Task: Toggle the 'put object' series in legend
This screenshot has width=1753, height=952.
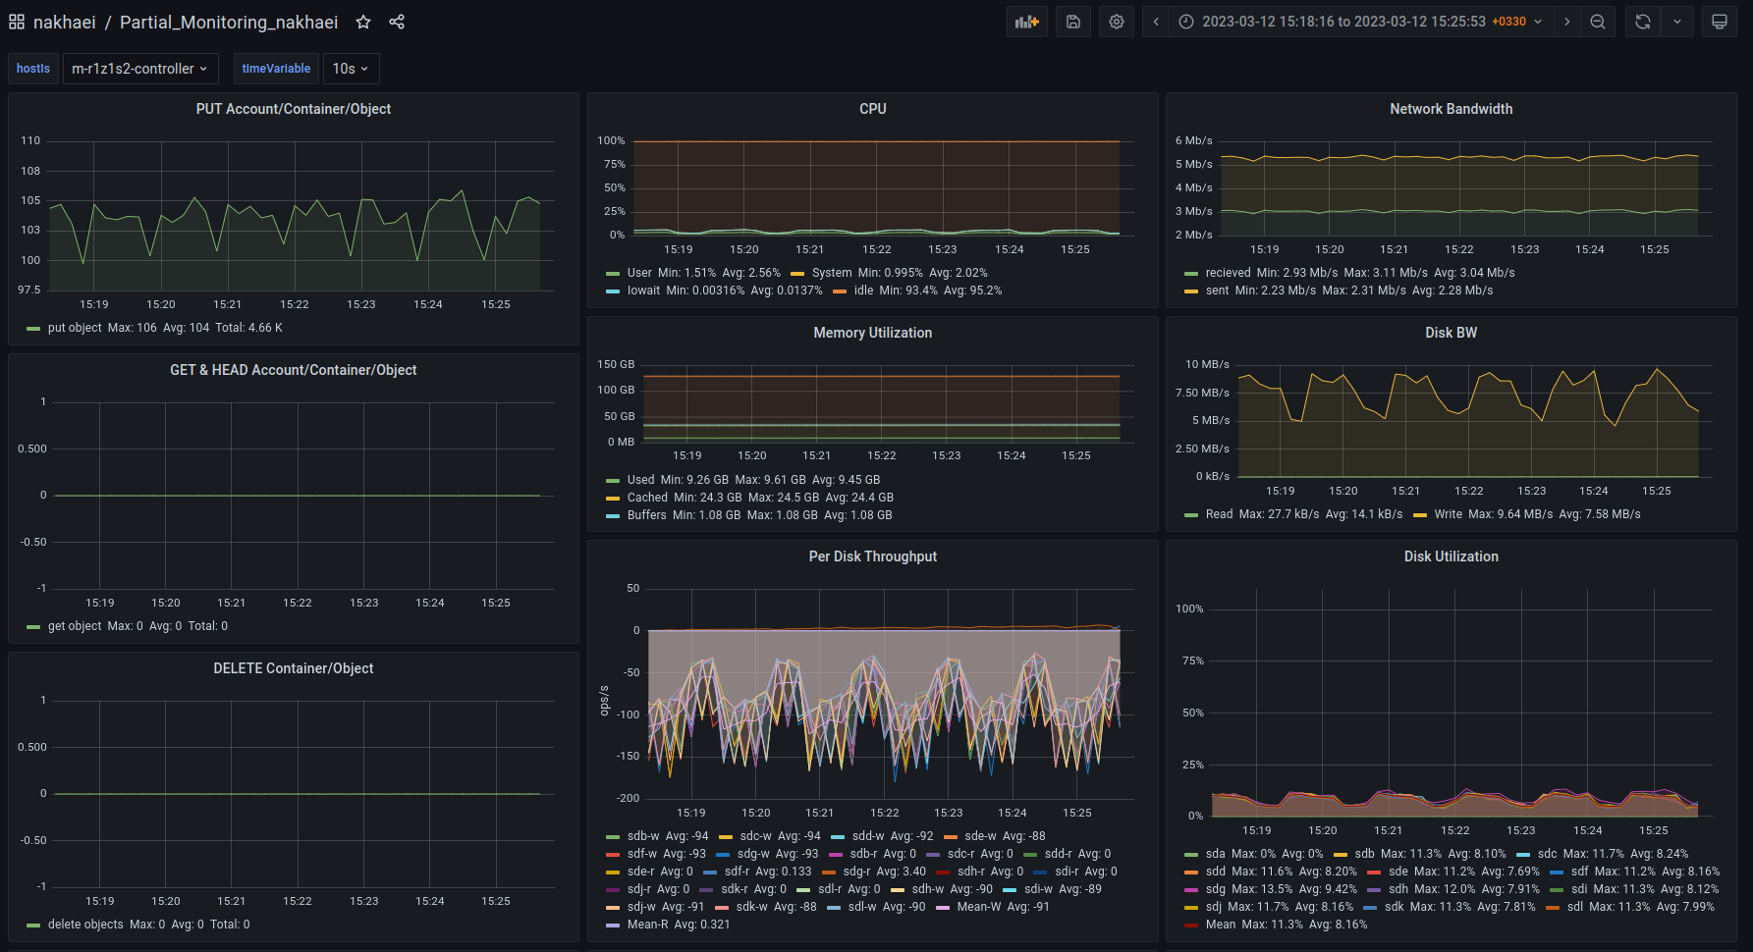Action: pyautogui.click(x=75, y=328)
